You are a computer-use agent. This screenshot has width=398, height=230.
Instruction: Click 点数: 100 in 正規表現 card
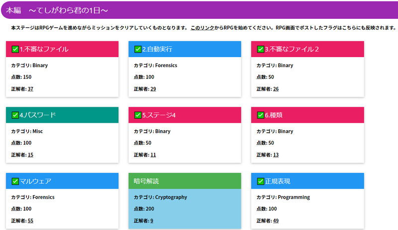coord(267,209)
